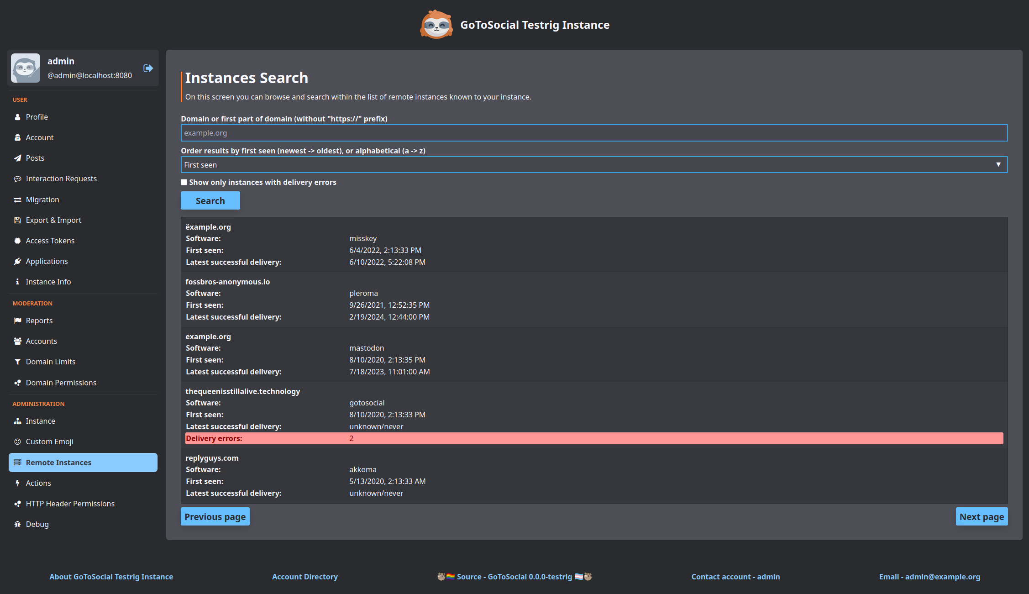Open the Account Directory footer link
Viewport: 1029px width, 594px height.
304,577
